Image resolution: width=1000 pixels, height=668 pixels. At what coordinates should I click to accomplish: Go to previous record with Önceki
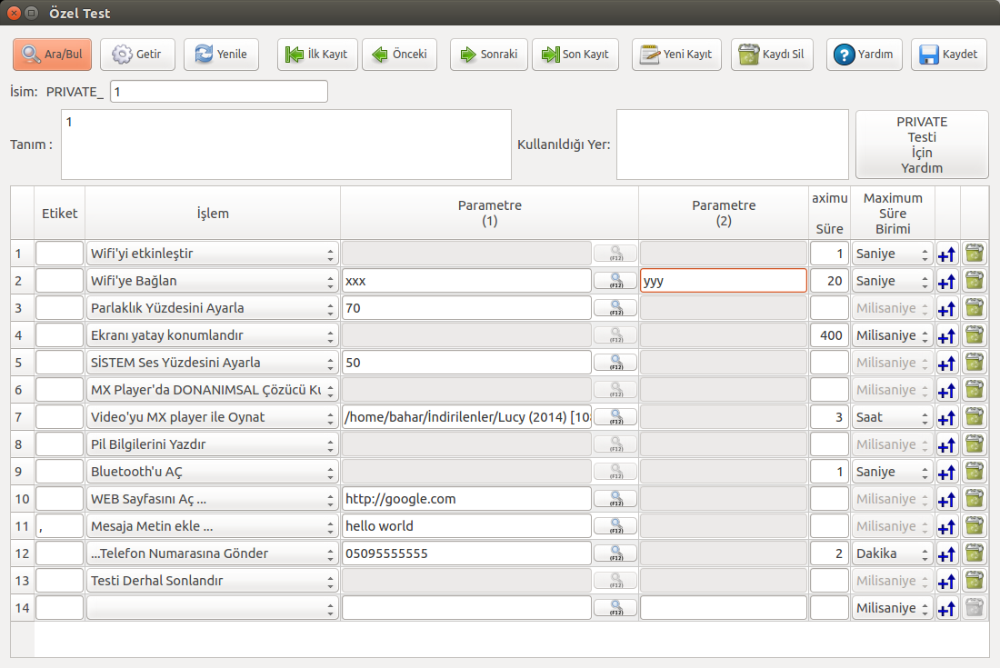click(x=400, y=55)
